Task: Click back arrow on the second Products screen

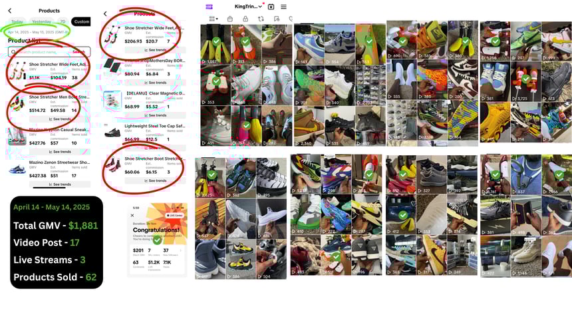Action: tap(105, 13)
